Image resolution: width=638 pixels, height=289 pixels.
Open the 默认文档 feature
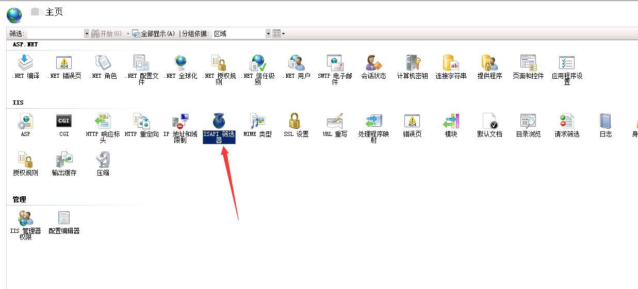coord(489,122)
